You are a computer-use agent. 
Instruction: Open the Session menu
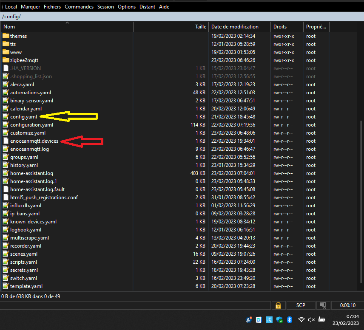[x=105, y=7]
